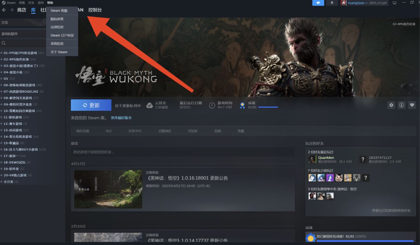Viewport: 420px width, 245px height.
Task: Open the megaphone announcements button
Action: click(x=318, y=3)
